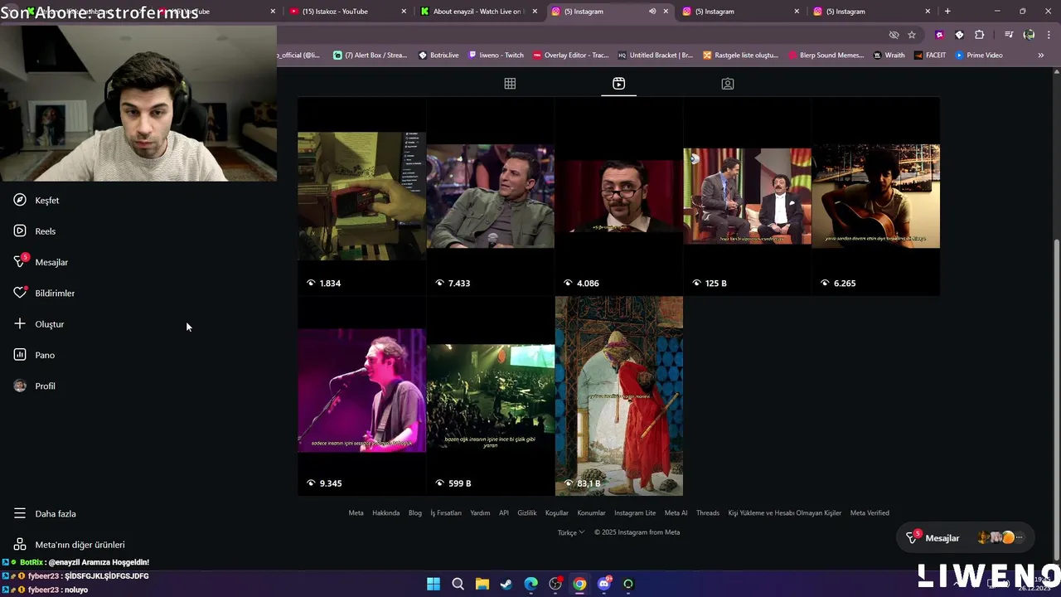Open the Botrix.live bookmark
This screenshot has height=597, width=1061.
tap(438, 56)
